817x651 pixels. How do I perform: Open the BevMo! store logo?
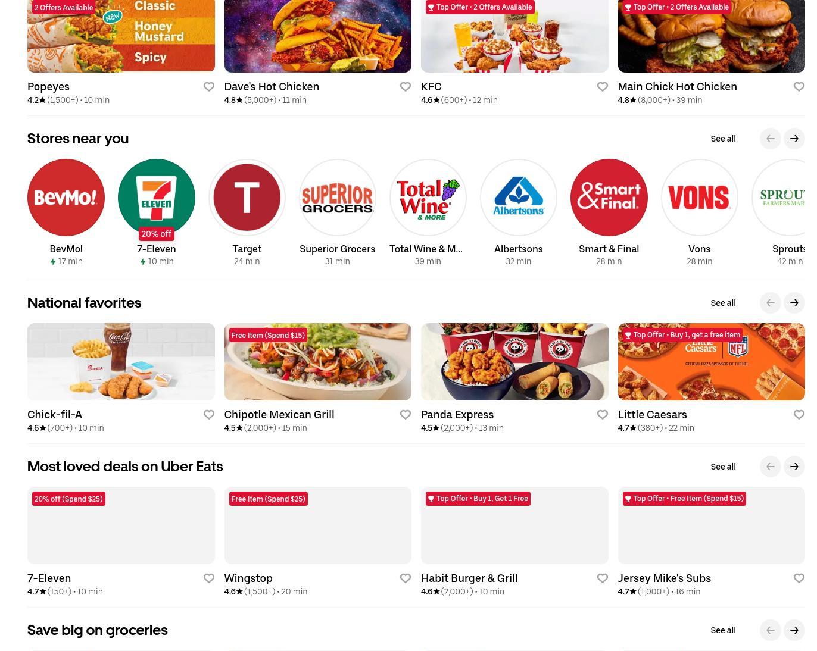tap(66, 198)
